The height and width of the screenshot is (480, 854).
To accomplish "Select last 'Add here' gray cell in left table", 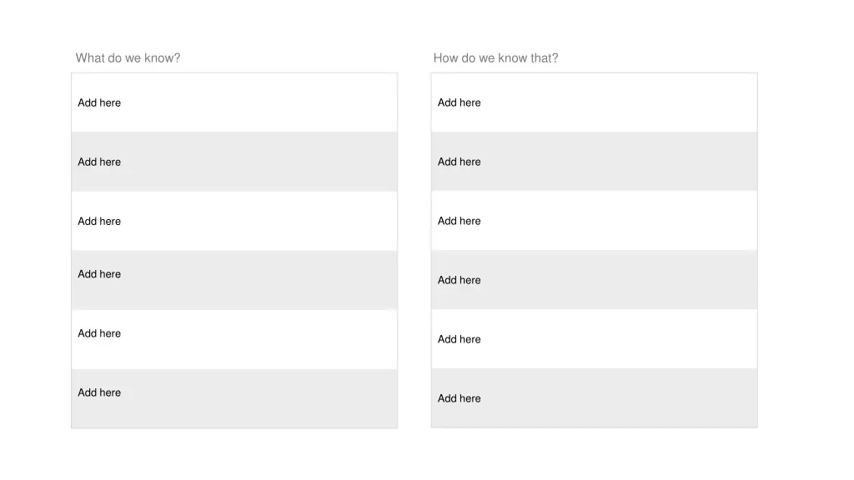I will (234, 398).
